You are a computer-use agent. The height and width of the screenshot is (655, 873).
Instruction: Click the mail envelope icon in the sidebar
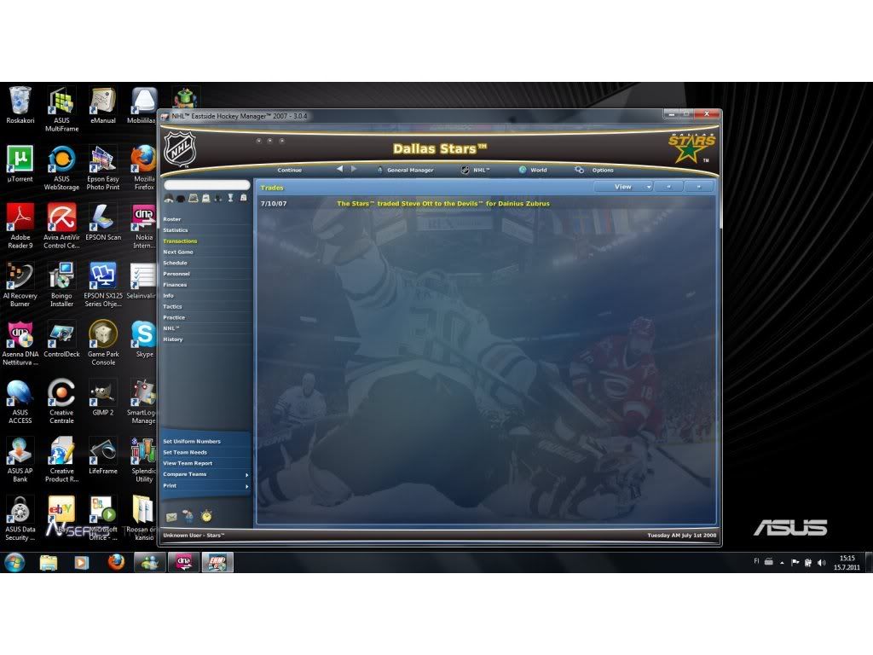(171, 518)
